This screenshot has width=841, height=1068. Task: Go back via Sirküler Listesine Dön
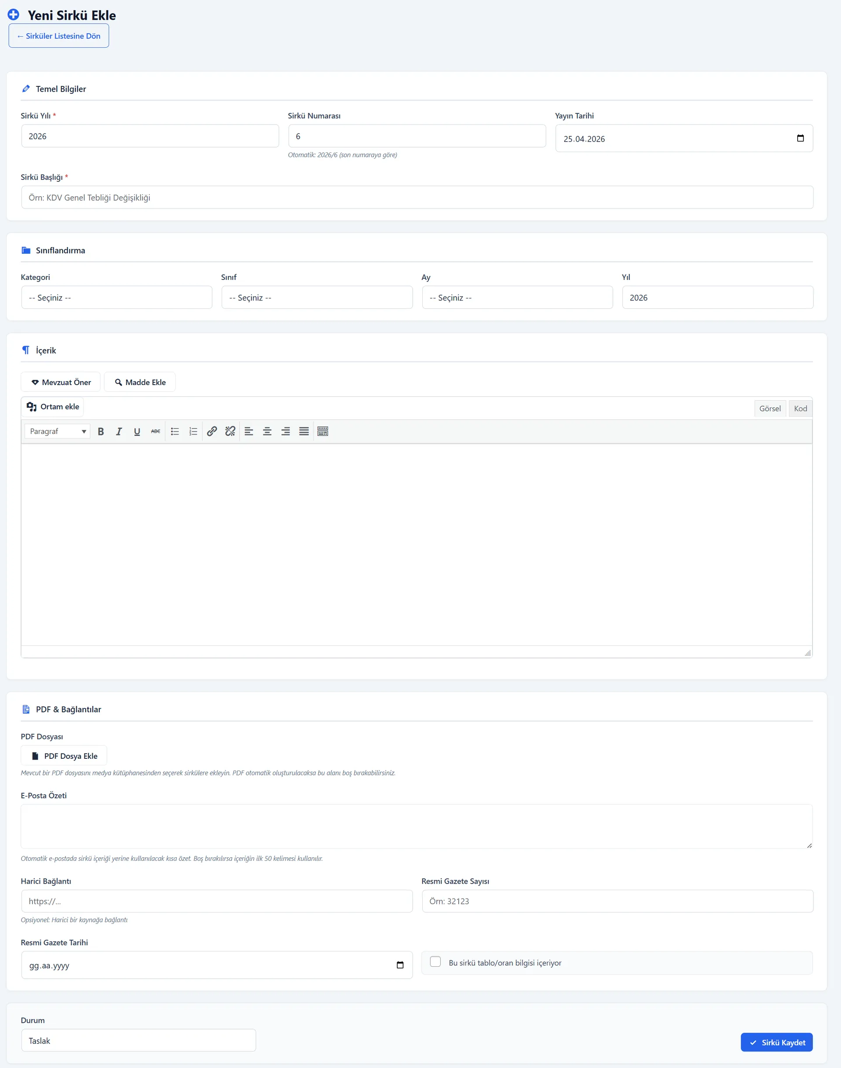tap(59, 36)
